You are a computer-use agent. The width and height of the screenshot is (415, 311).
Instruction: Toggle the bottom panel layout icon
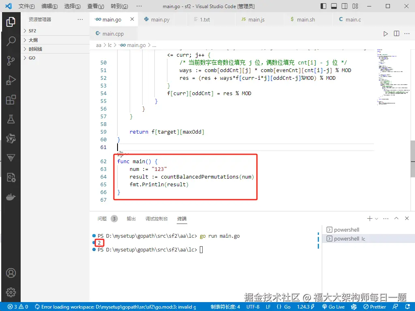[334, 6]
